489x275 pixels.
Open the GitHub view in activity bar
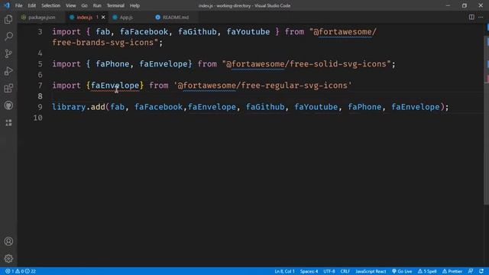coord(8,105)
